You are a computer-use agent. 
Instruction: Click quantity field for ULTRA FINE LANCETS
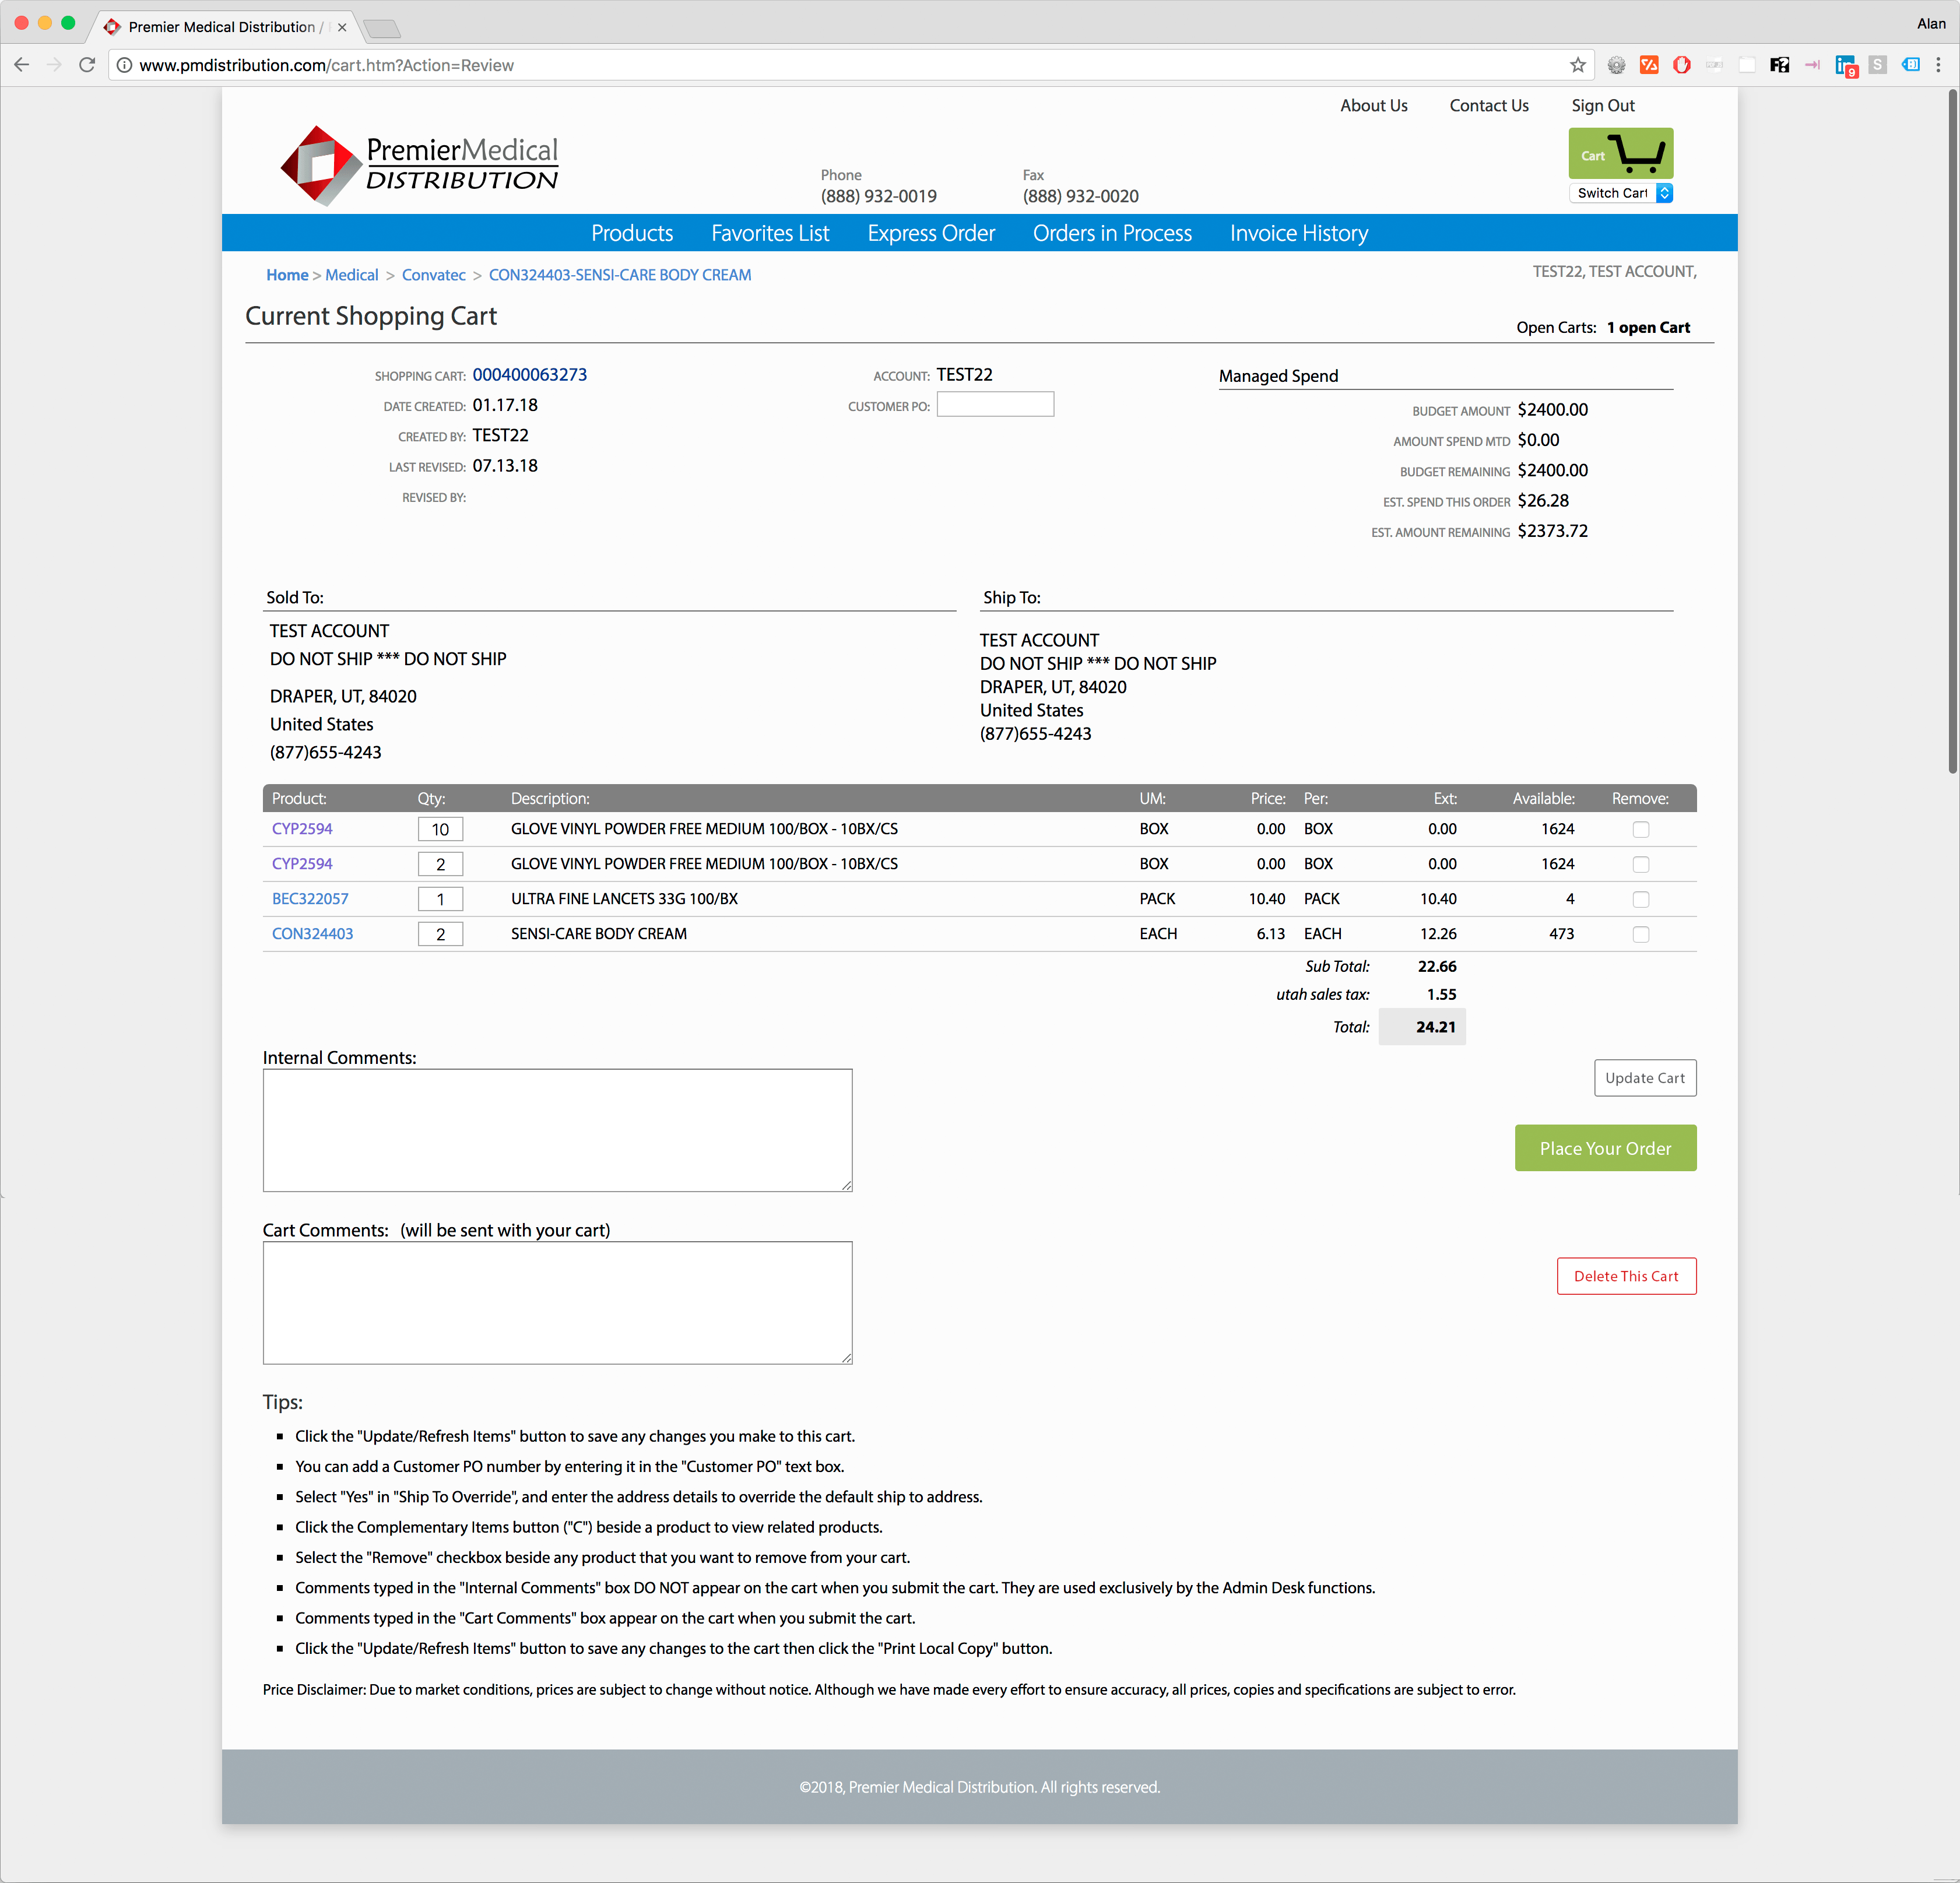tap(440, 899)
